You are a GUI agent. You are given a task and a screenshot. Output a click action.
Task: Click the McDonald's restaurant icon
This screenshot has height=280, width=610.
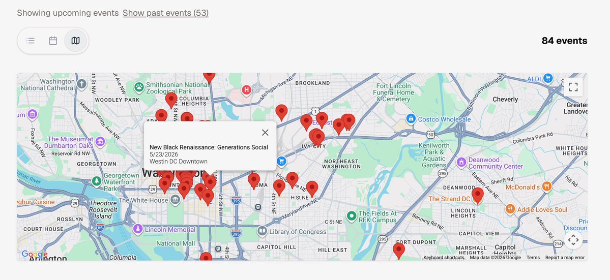coord(546,187)
